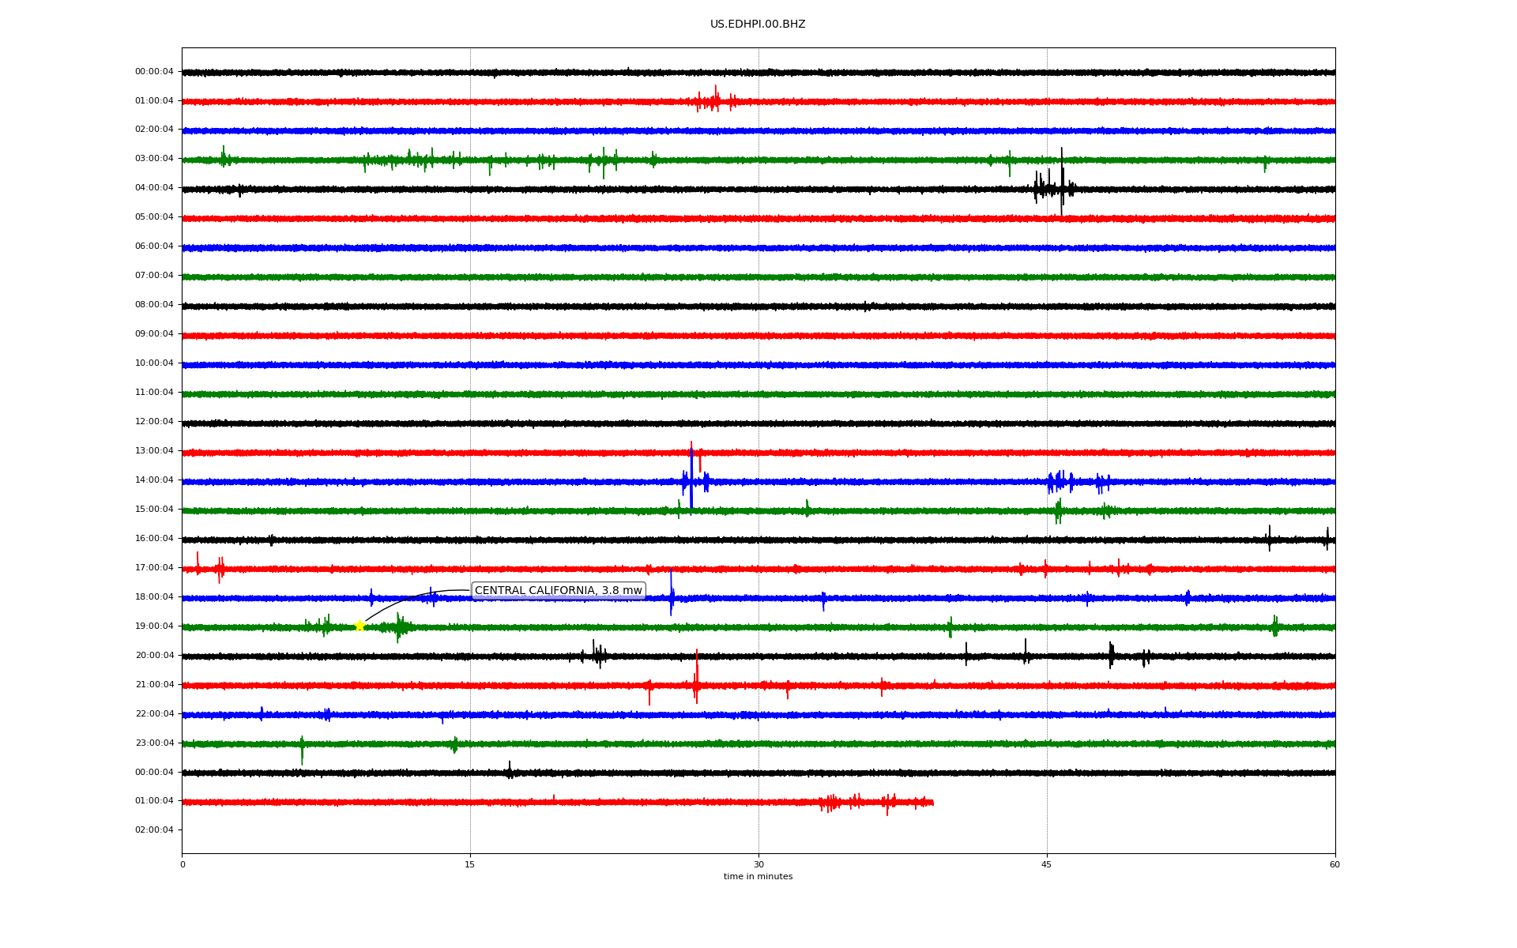
Task: Click the tall blue spike on the 14:00:04 trace
Action: click(x=691, y=479)
